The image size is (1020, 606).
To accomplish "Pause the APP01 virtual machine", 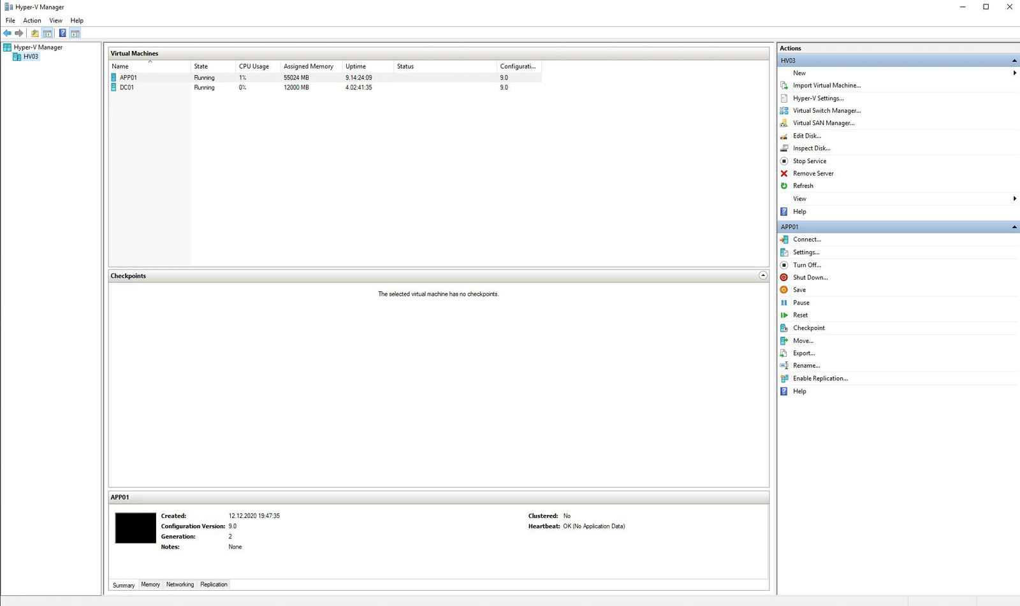I will (801, 303).
